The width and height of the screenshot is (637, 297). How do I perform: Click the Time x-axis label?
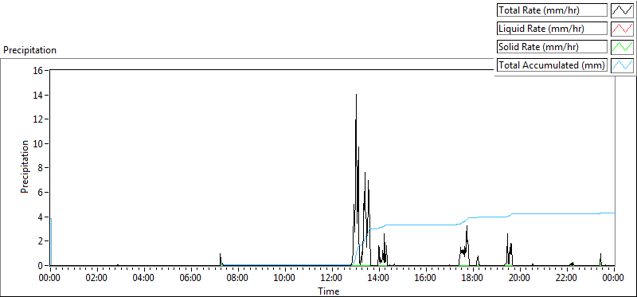(x=328, y=291)
